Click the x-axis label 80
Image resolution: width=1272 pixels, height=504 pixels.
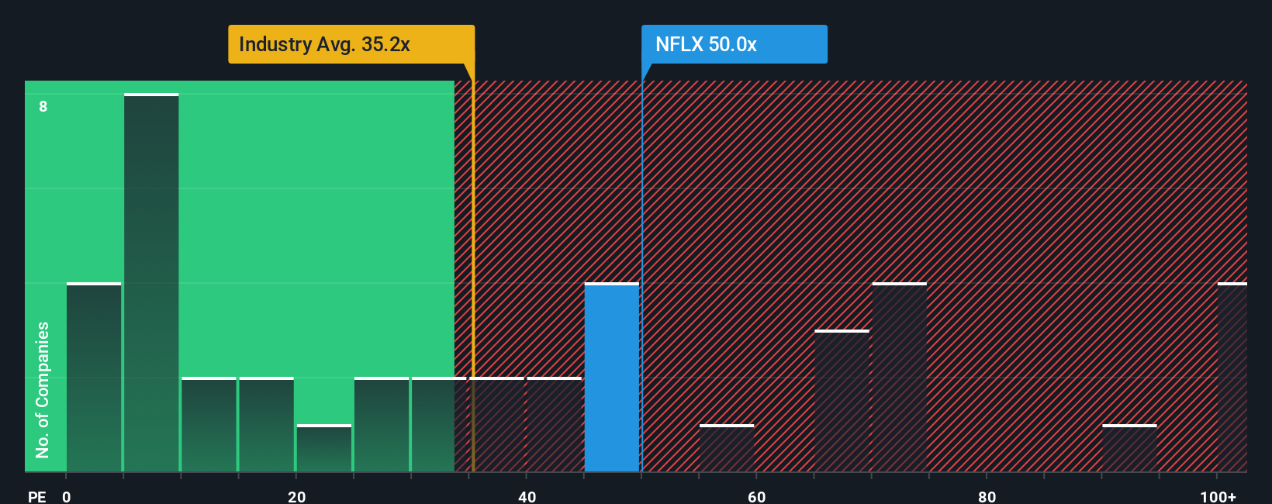pyautogui.click(x=987, y=496)
